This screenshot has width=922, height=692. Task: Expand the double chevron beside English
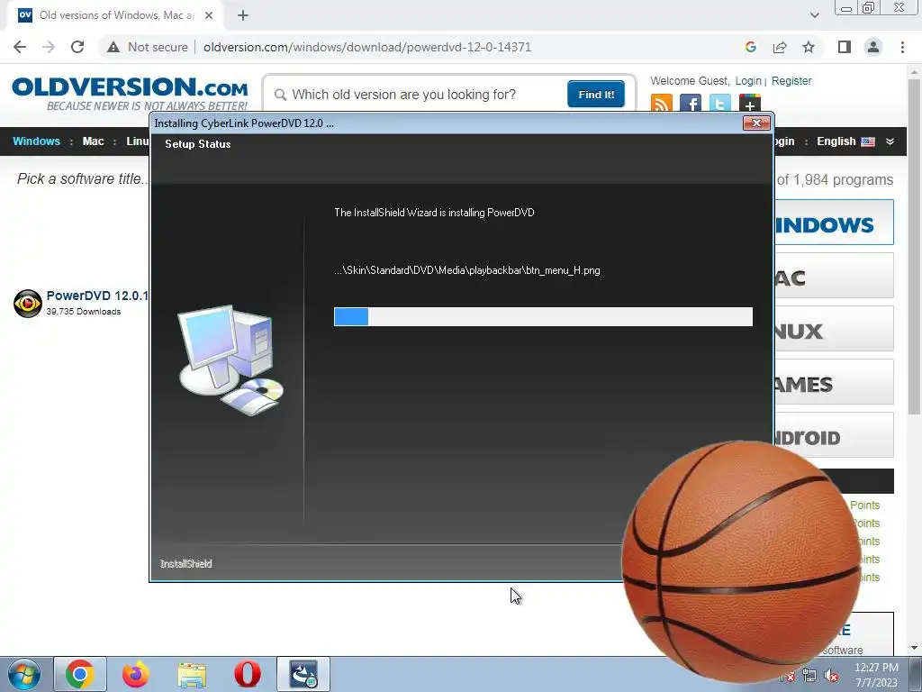(890, 141)
